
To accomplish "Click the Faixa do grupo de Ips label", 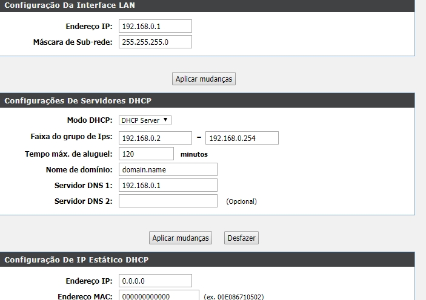I will pos(72,137).
